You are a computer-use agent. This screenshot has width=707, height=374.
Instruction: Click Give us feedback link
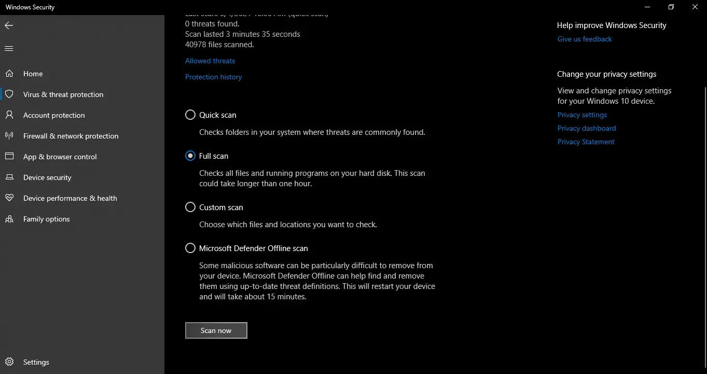[585, 39]
